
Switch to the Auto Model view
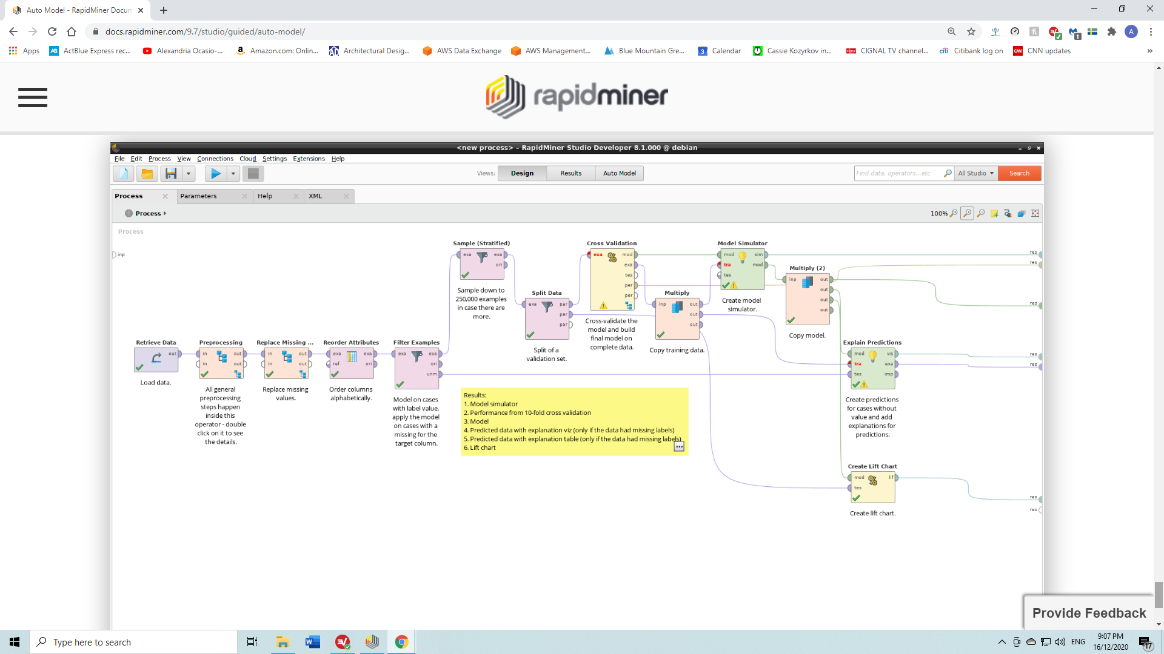(x=620, y=173)
